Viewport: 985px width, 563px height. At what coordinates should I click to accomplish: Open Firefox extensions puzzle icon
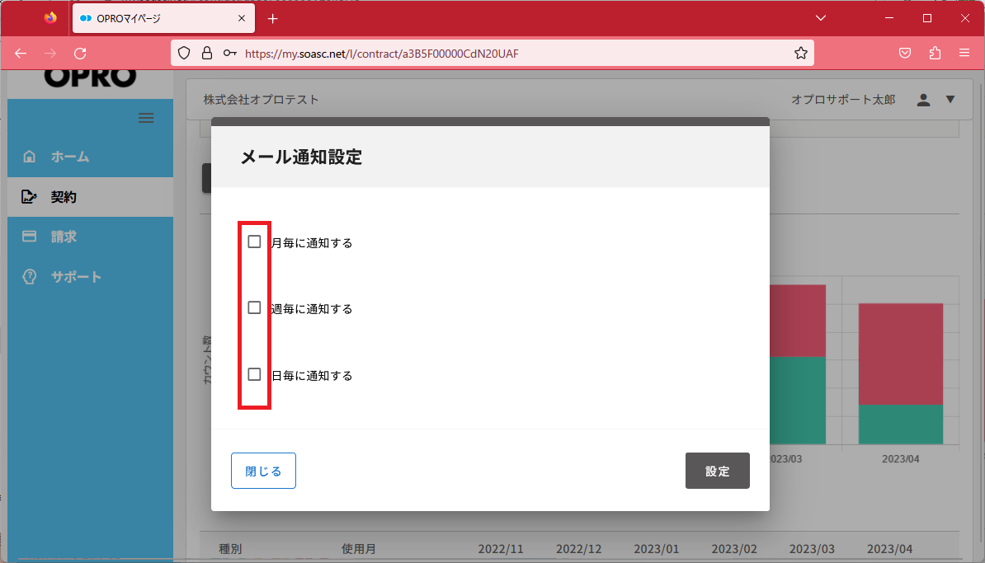click(935, 54)
